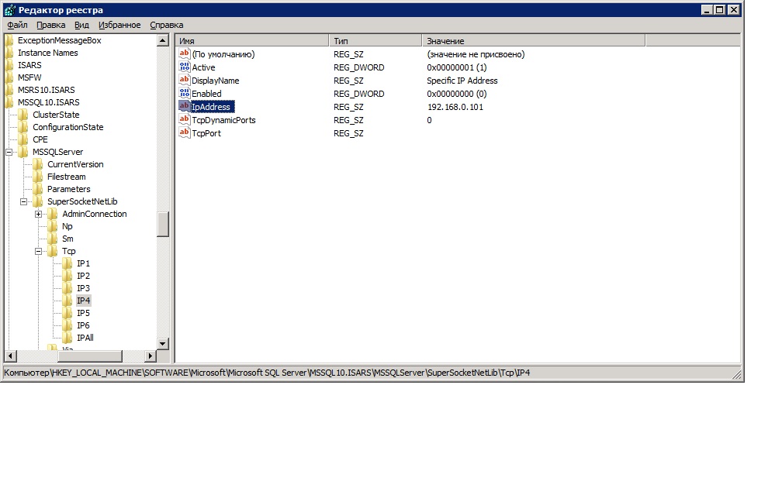Select the IP3 key
This screenshot has width=782, height=488.
click(x=83, y=288)
